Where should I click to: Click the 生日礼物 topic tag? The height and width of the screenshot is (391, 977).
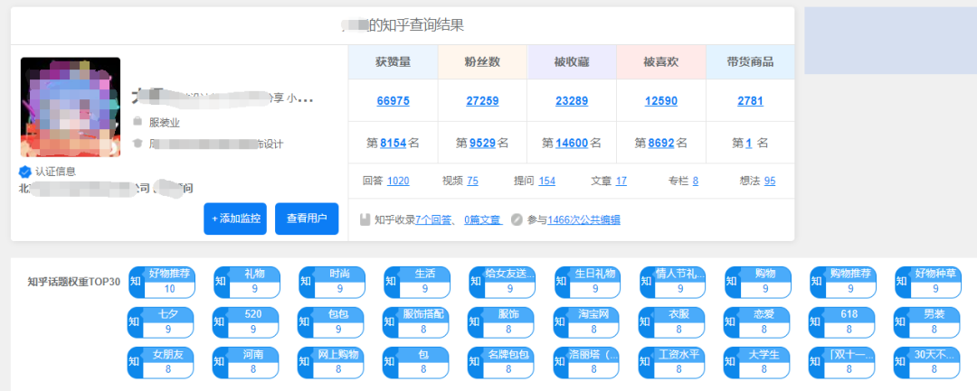pyautogui.click(x=588, y=283)
